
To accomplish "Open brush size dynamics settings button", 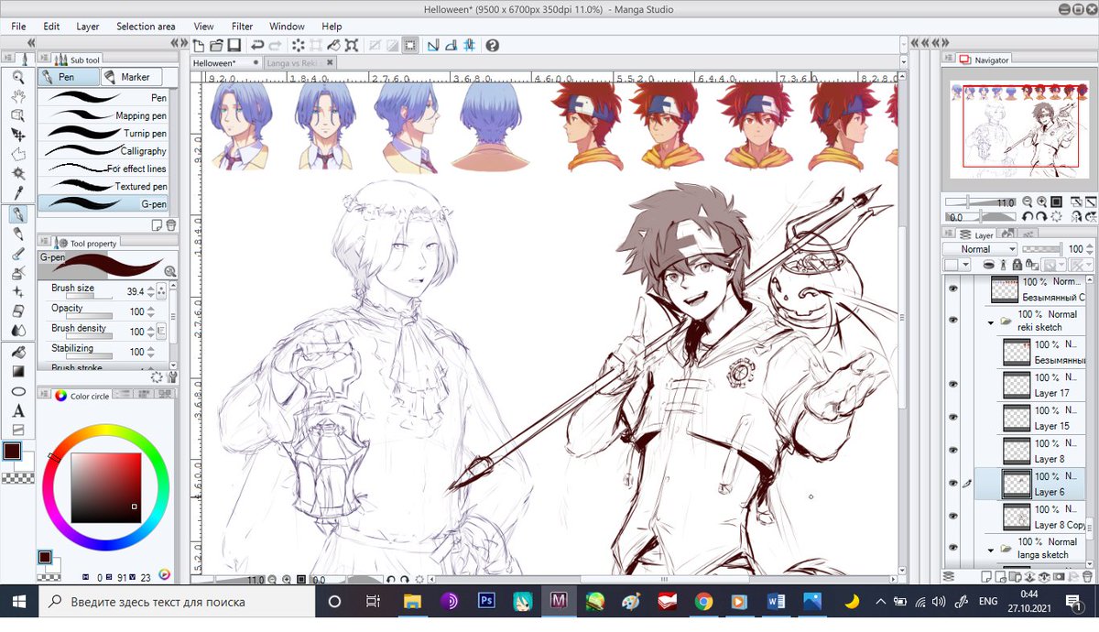I will (162, 291).
